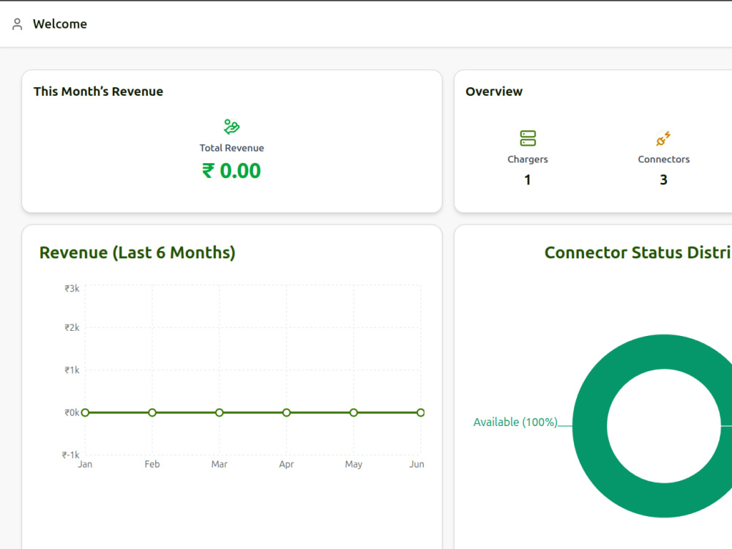Click the '₹0k' axis label
The width and height of the screenshot is (732, 549).
coord(72,413)
